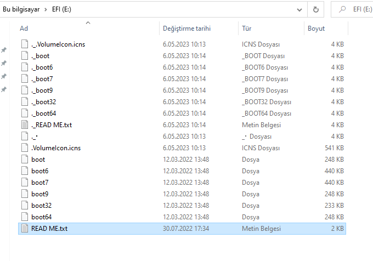Select file name '._boot6'
This screenshot has height=261, width=373.
[x=42, y=67]
